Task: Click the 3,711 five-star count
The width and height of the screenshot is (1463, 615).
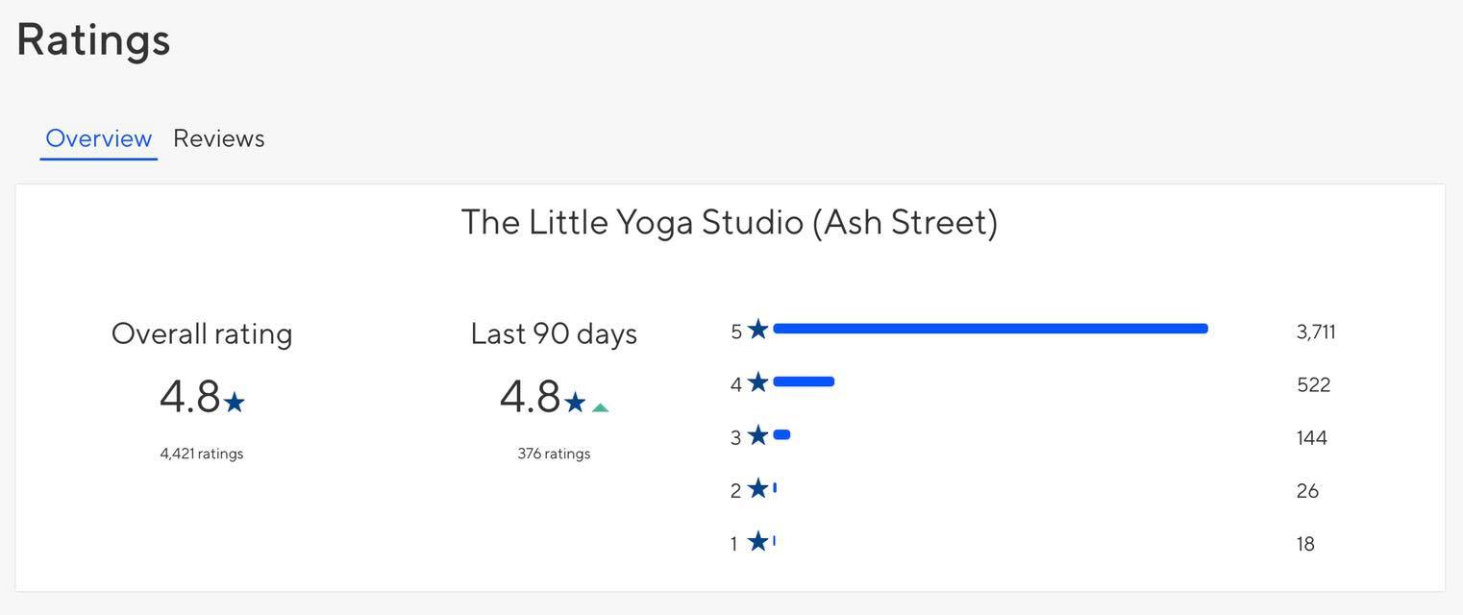Action: (x=1316, y=332)
